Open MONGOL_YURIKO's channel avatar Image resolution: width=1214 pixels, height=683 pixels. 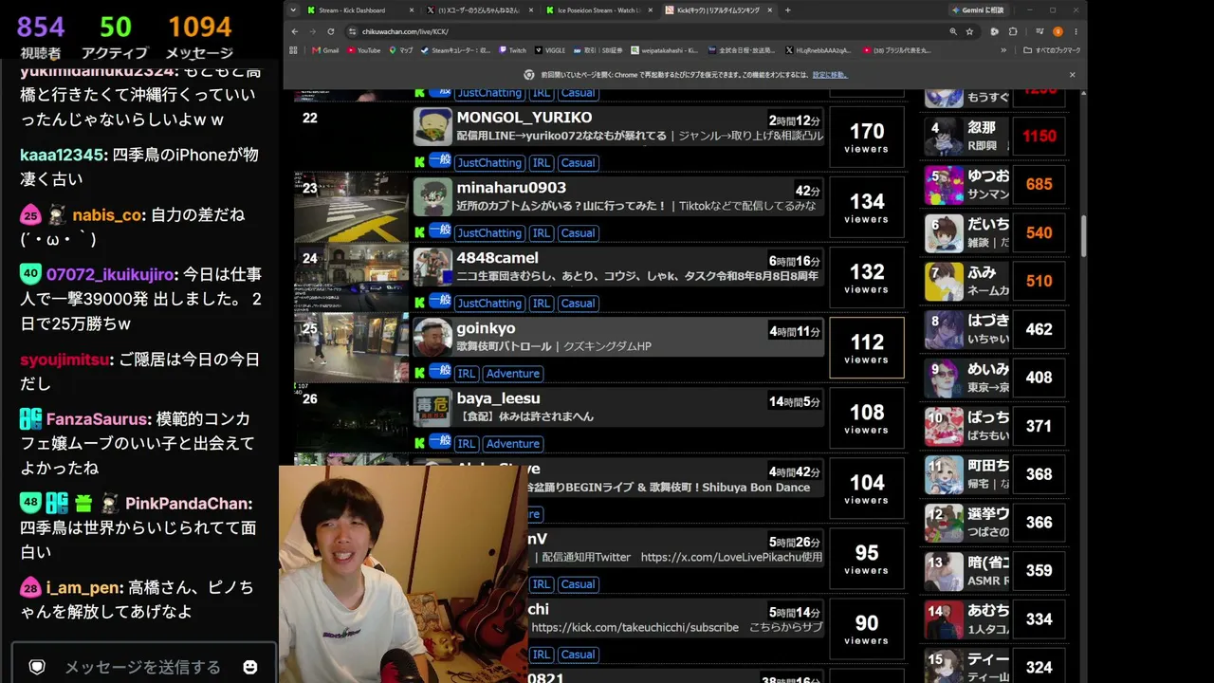coord(432,127)
